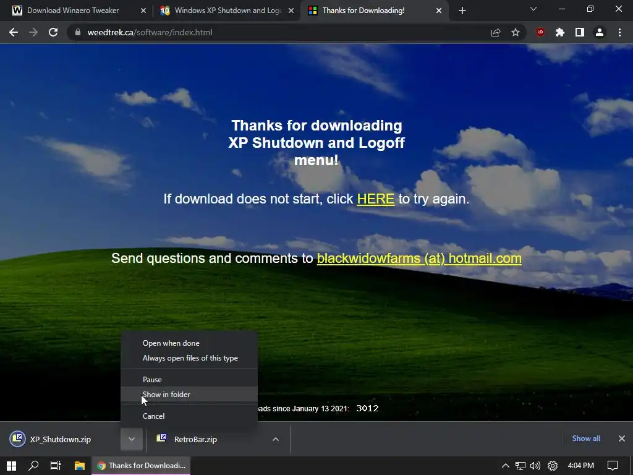
Task: Open a new tab with plus button
Action: tap(462, 11)
